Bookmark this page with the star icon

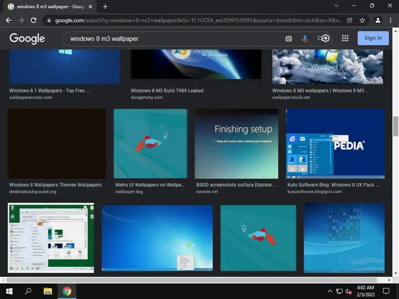362,20
